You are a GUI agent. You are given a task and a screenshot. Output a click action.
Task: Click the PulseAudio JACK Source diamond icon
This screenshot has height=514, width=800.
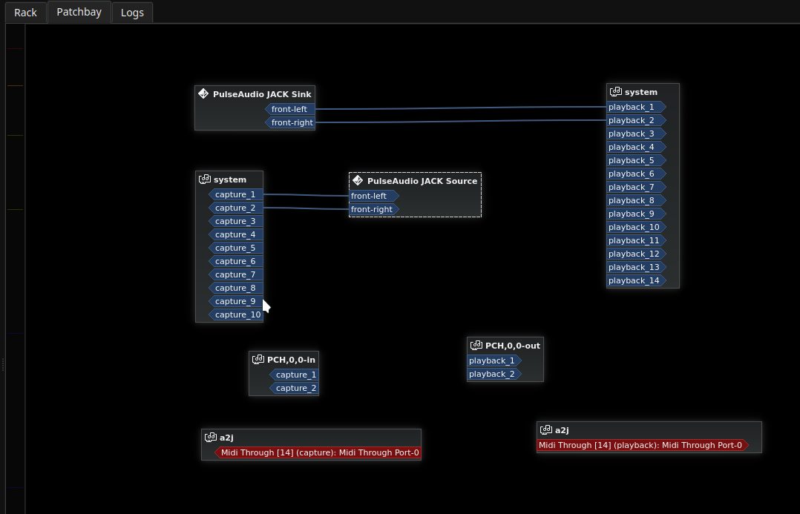[x=358, y=180]
